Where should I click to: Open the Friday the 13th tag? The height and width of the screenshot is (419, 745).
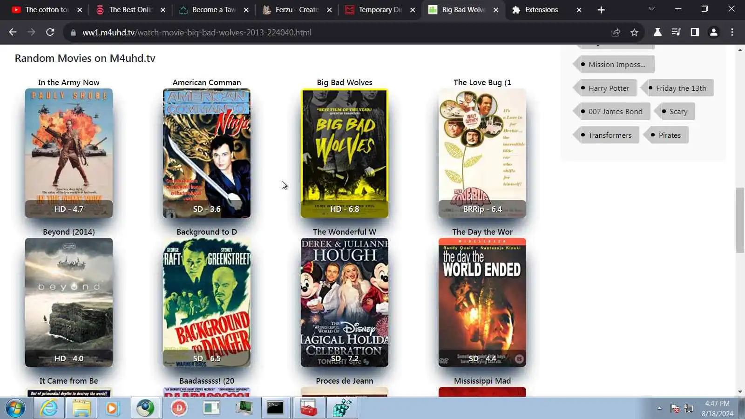pos(677,88)
